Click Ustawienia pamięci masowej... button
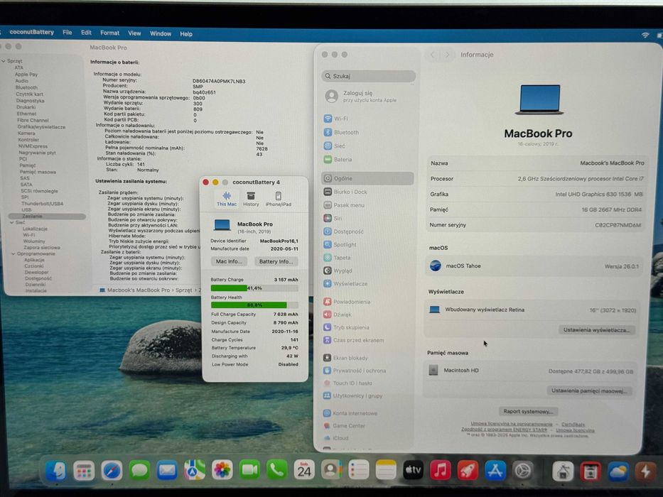The image size is (663, 497). 588,390
